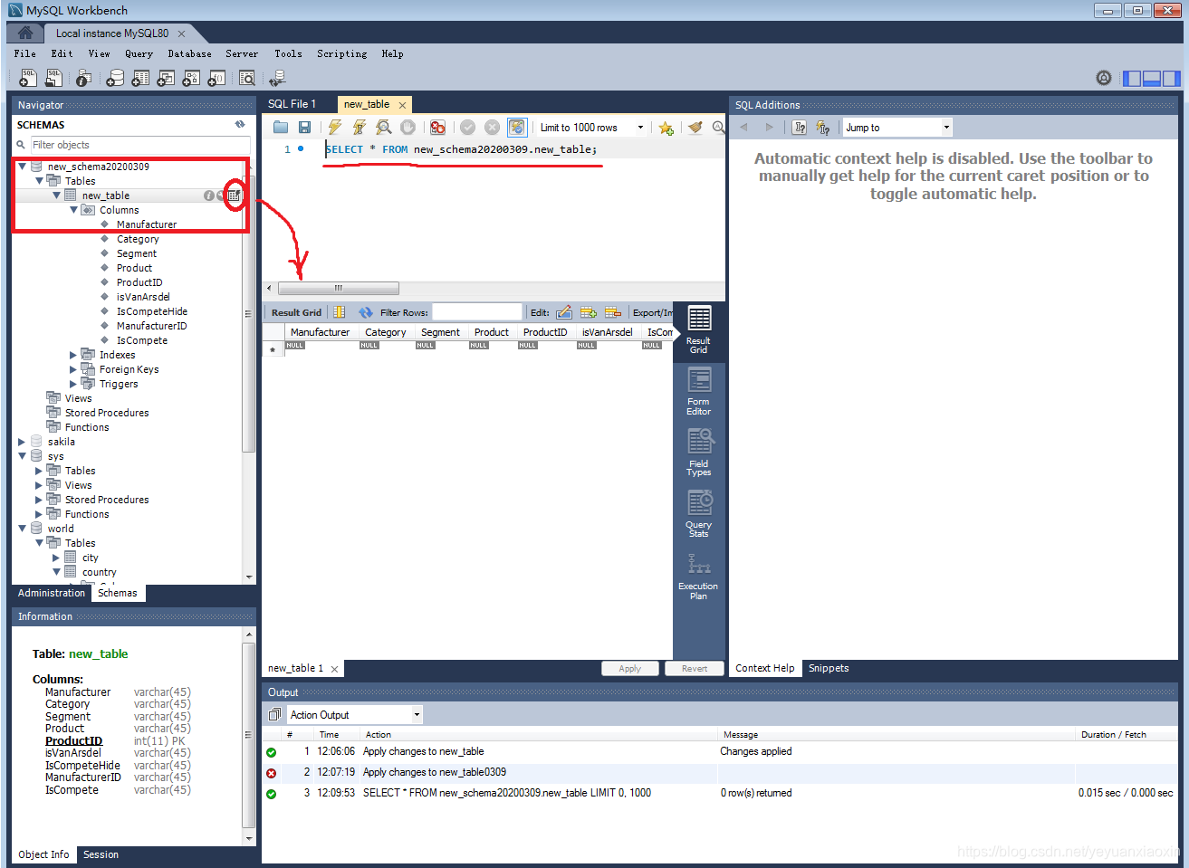Create a new schema in the server
Image resolution: width=1189 pixels, height=868 pixels.
[x=115, y=79]
